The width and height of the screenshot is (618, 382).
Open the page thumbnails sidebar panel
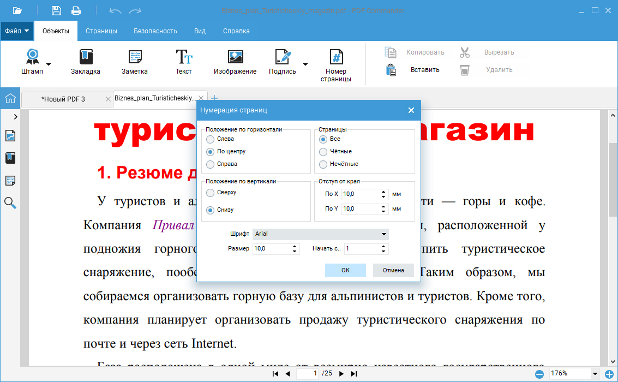[x=10, y=136]
